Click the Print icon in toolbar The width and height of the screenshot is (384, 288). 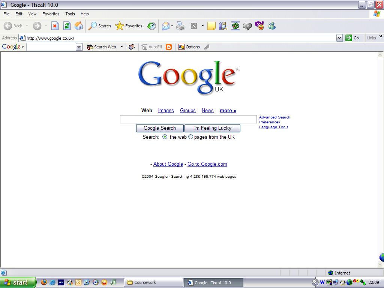click(x=180, y=26)
